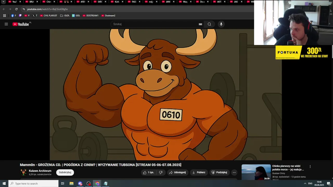Viewport: 333px width, 187px height.
Task: Click the YouTube search magnifier button
Action: 209,24
